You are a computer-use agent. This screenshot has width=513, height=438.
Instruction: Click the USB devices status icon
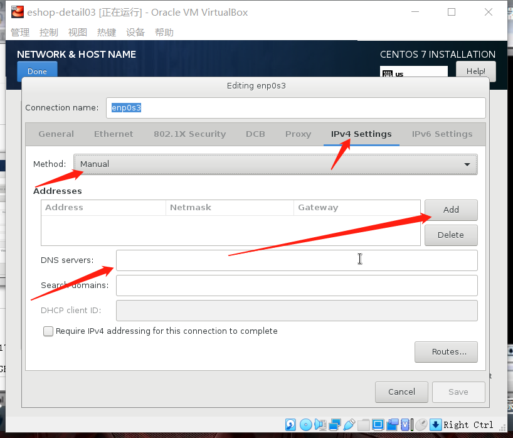click(349, 425)
